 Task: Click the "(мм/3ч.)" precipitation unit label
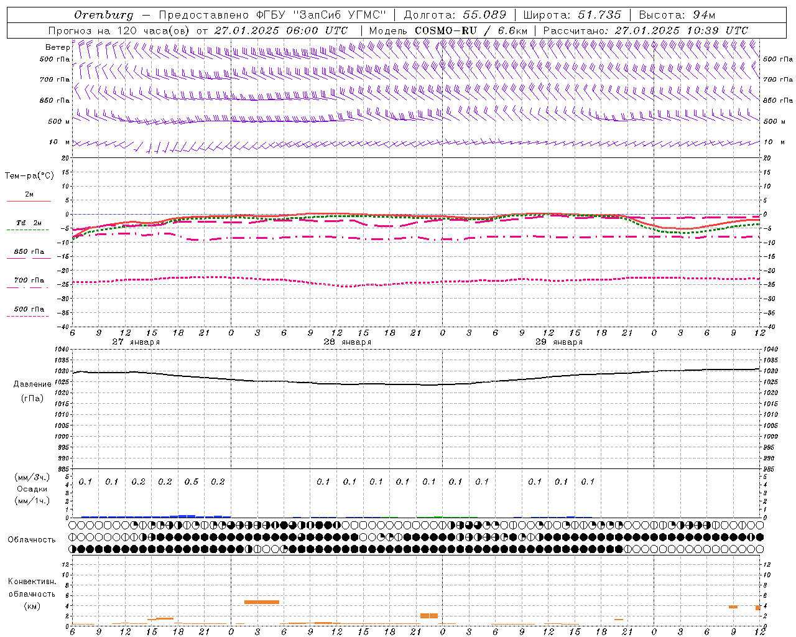tap(32, 477)
